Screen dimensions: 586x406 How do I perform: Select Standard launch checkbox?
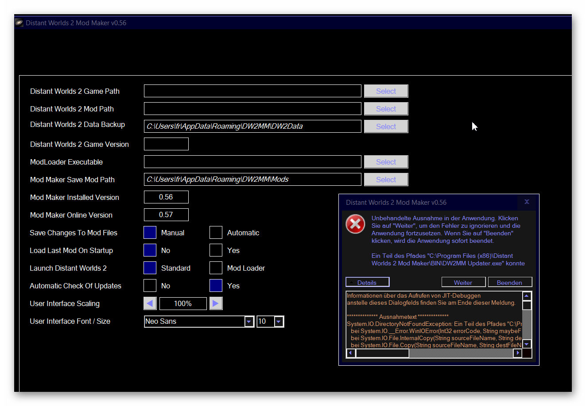(150, 268)
